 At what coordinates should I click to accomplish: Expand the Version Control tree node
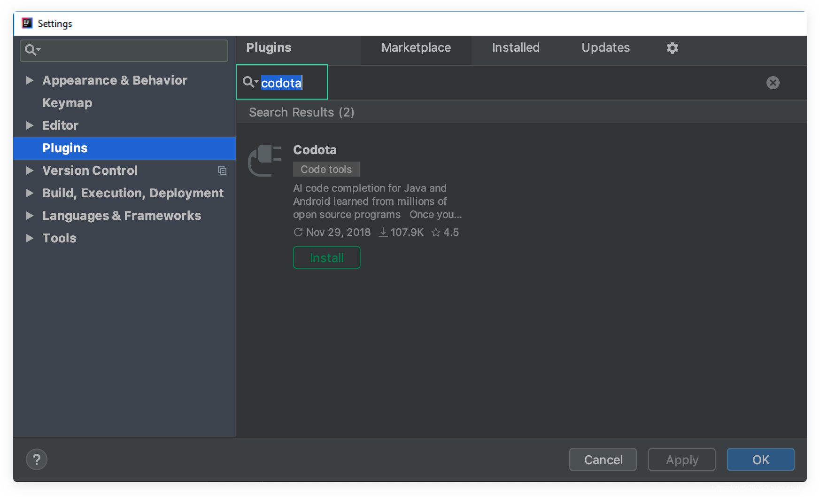30,171
